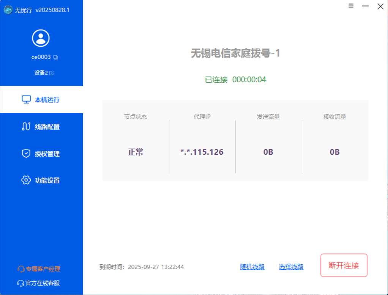Viewport: 388px width, 295px height.
Task: Switch to the 本机运行 tab
Action: coord(41,100)
